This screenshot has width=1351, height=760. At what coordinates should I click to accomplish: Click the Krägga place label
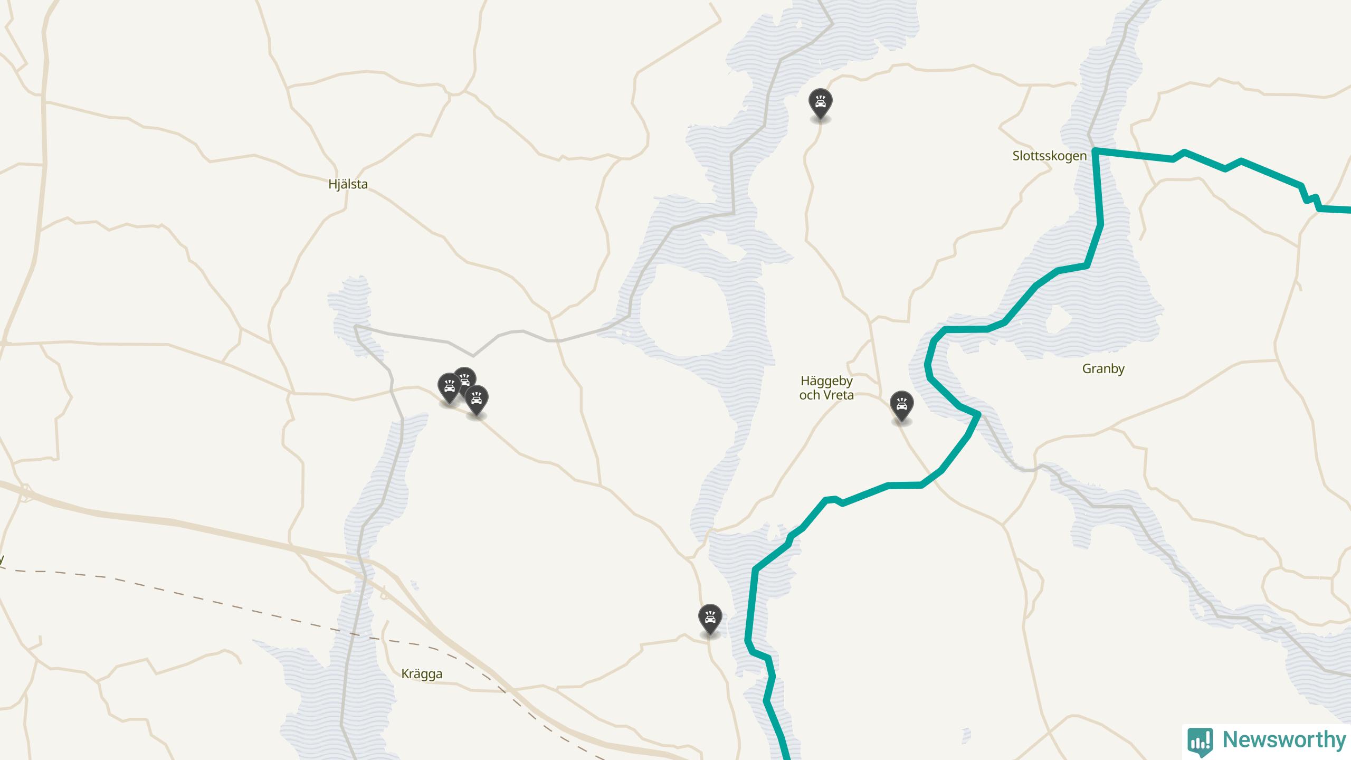422,674
